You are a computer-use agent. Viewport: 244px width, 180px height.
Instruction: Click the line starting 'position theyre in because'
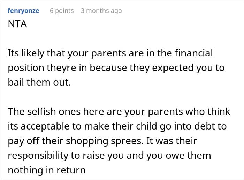click(x=116, y=68)
